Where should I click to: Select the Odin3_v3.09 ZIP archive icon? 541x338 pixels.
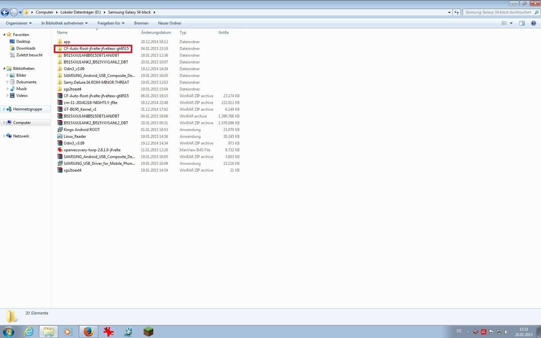click(x=60, y=143)
